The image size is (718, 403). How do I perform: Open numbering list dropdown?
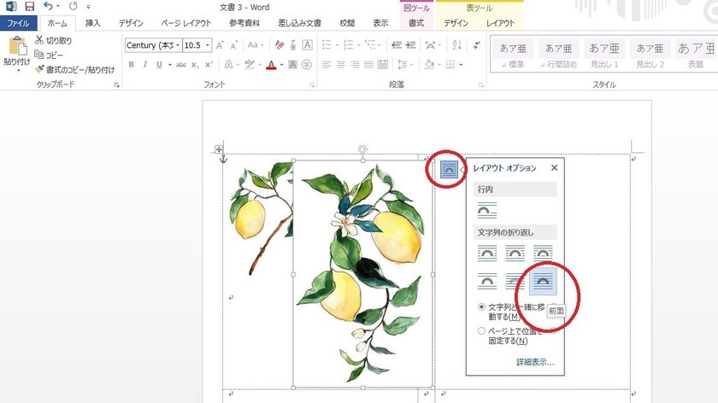(x=359, y=45)
